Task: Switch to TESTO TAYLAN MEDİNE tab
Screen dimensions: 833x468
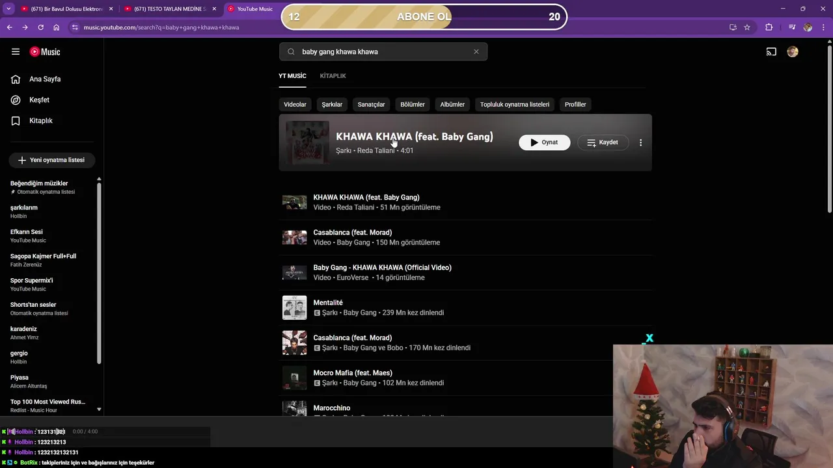Action: click(171, 9)
